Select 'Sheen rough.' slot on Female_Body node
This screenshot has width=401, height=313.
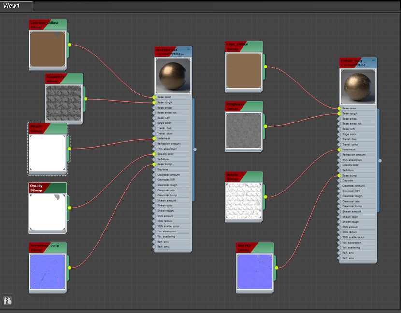click(358, 222)
